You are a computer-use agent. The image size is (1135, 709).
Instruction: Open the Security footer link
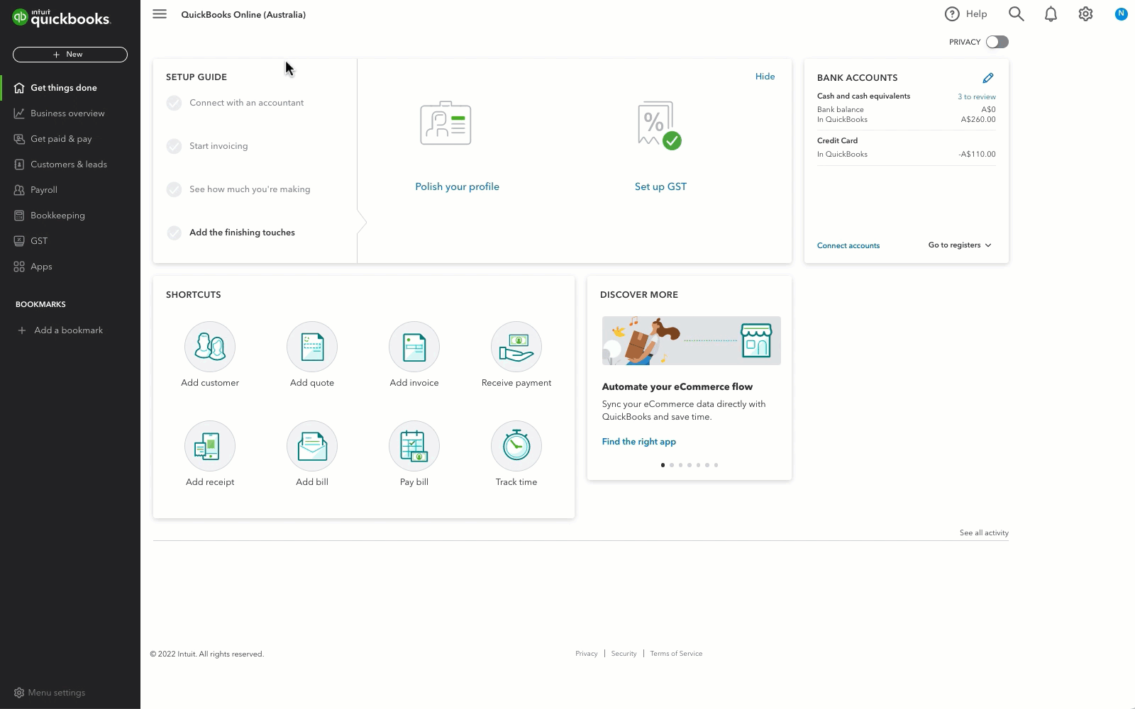(x=624, y=654)
